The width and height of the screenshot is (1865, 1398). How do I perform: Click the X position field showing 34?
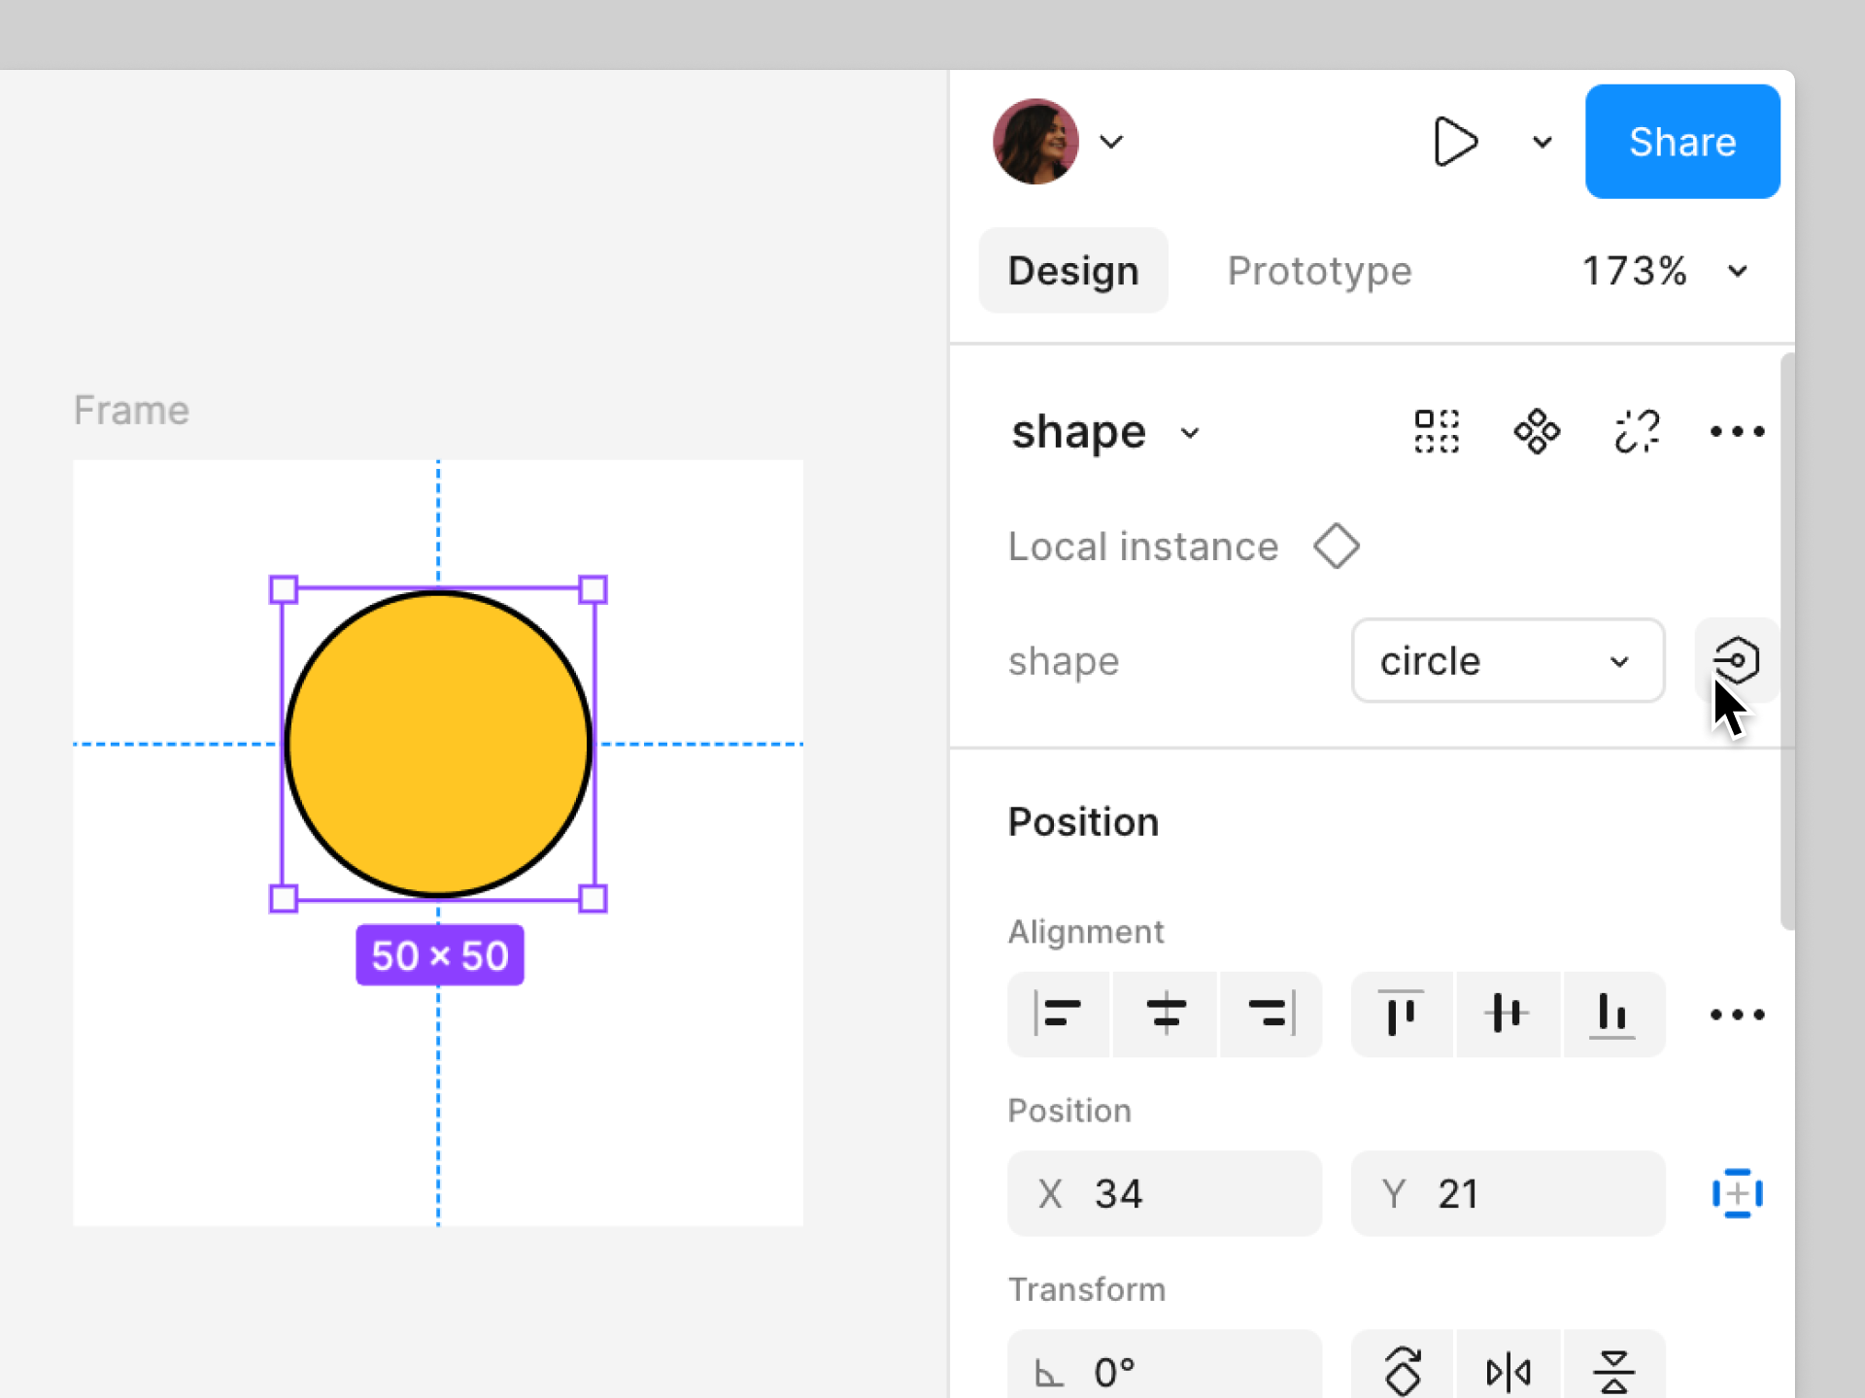pyautogui.click(x=1165, y=1193)
